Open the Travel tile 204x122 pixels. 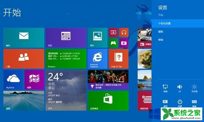point(144,80)
